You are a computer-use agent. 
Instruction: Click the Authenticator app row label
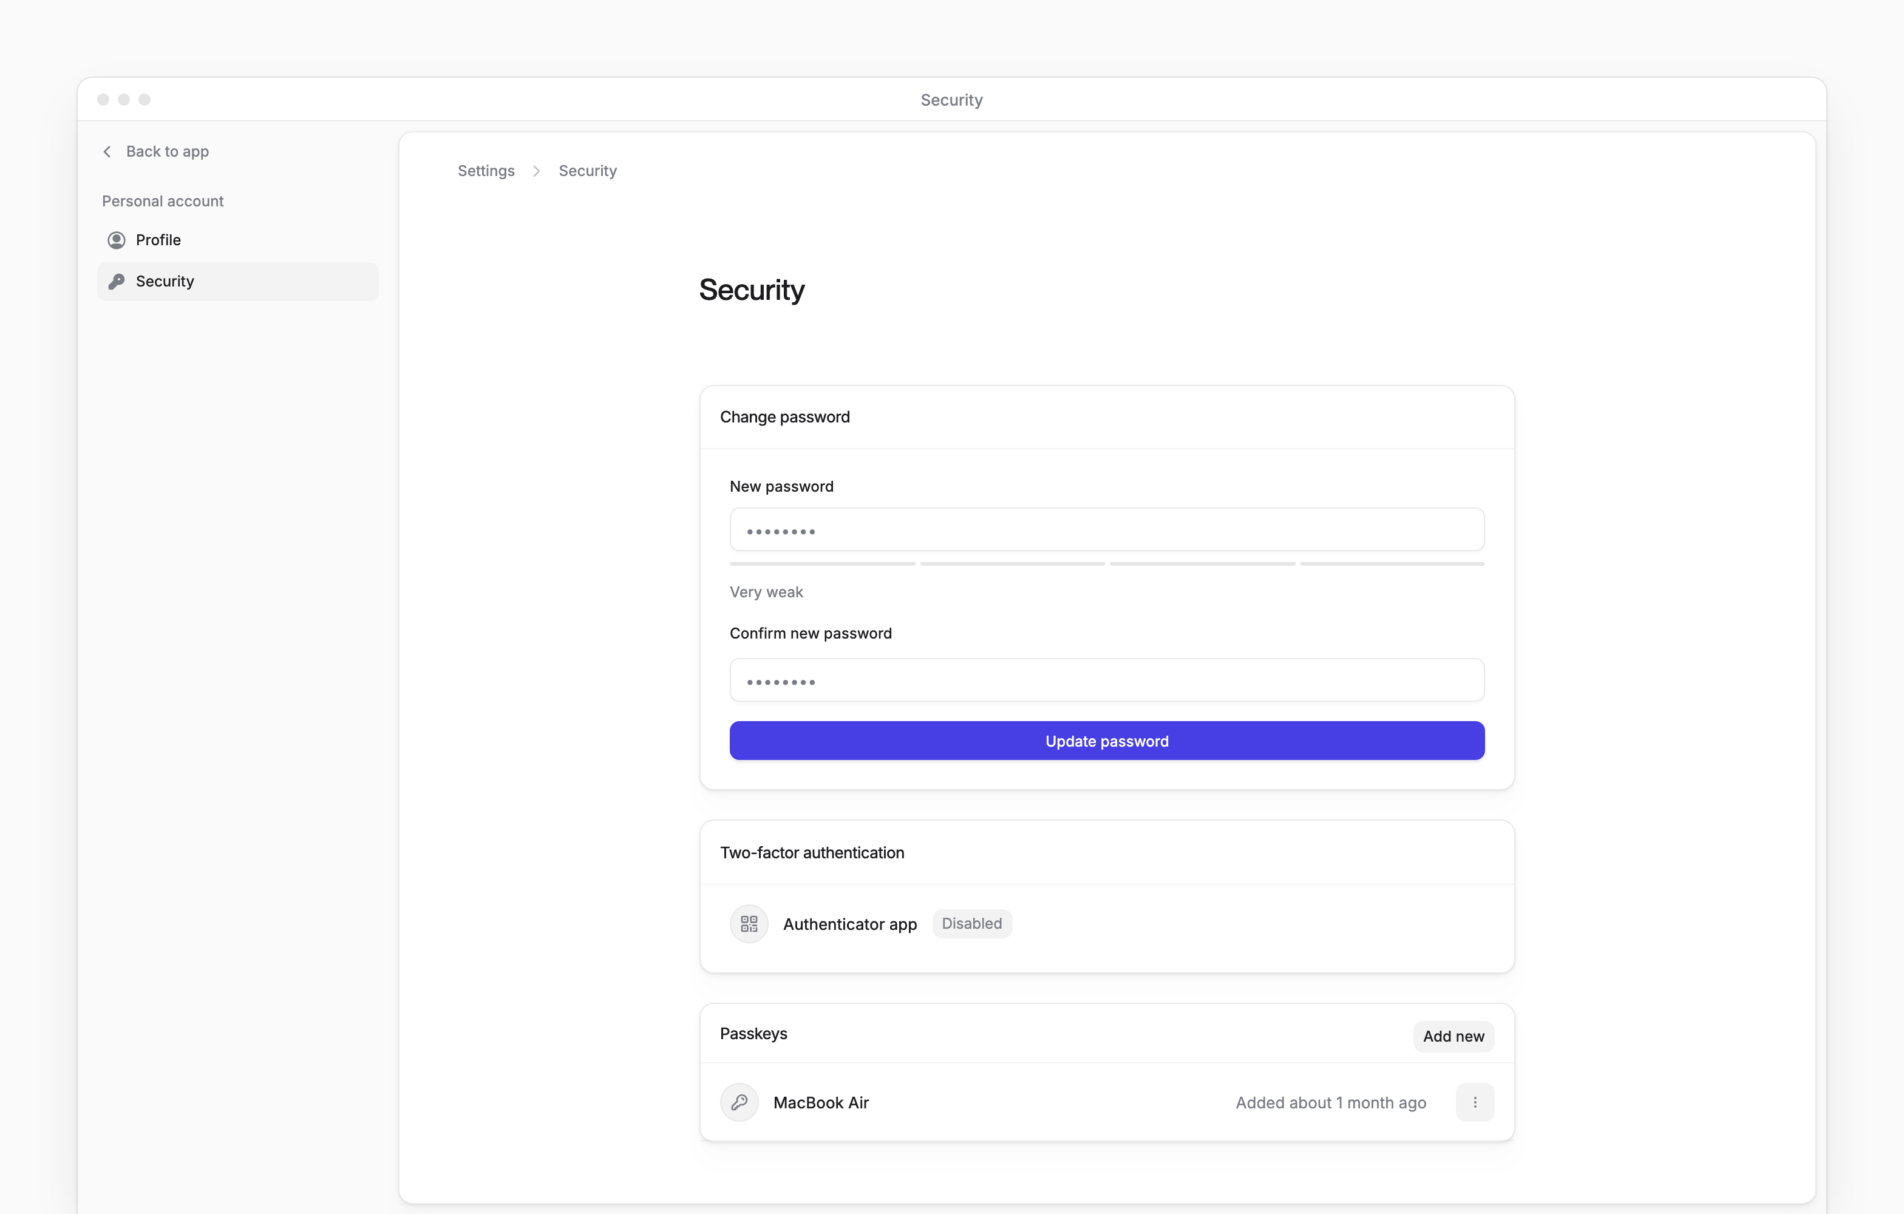(850, 924)
